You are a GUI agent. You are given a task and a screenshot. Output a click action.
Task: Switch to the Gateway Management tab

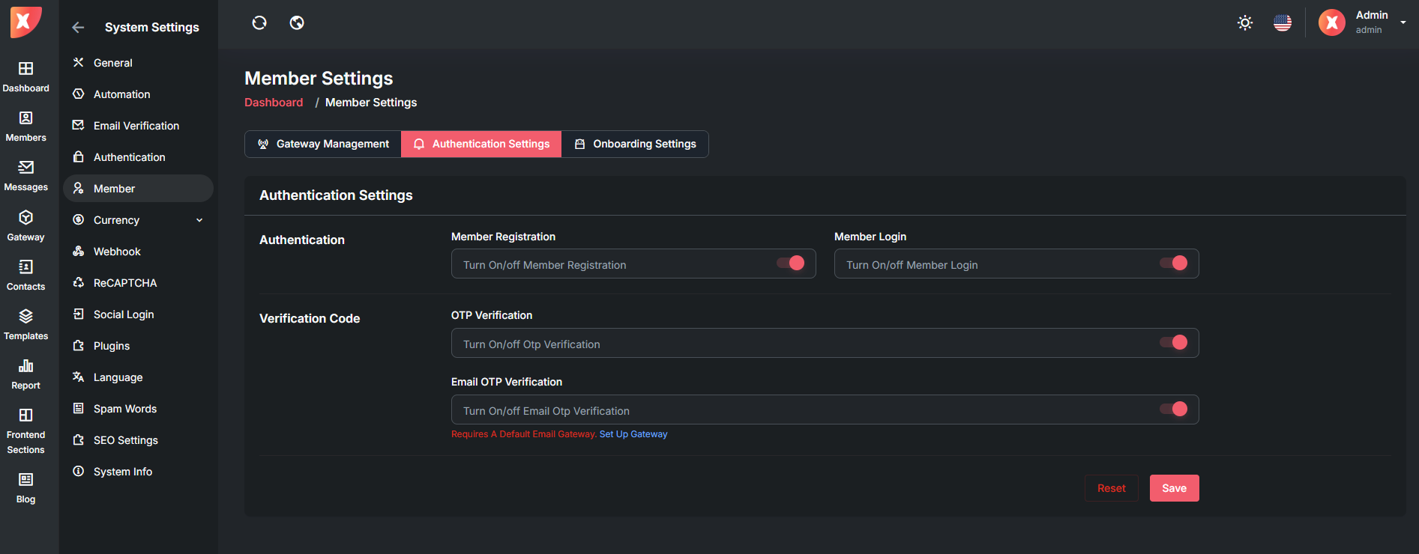point(323,144)
